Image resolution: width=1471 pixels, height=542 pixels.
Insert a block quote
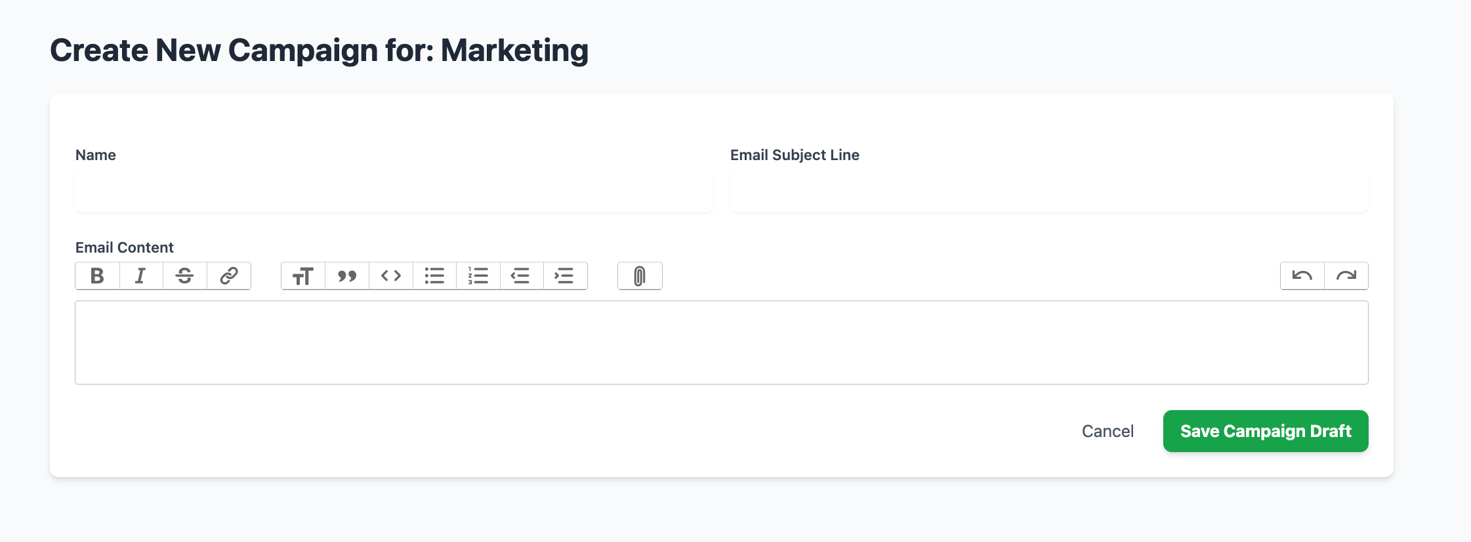(346, 276)
